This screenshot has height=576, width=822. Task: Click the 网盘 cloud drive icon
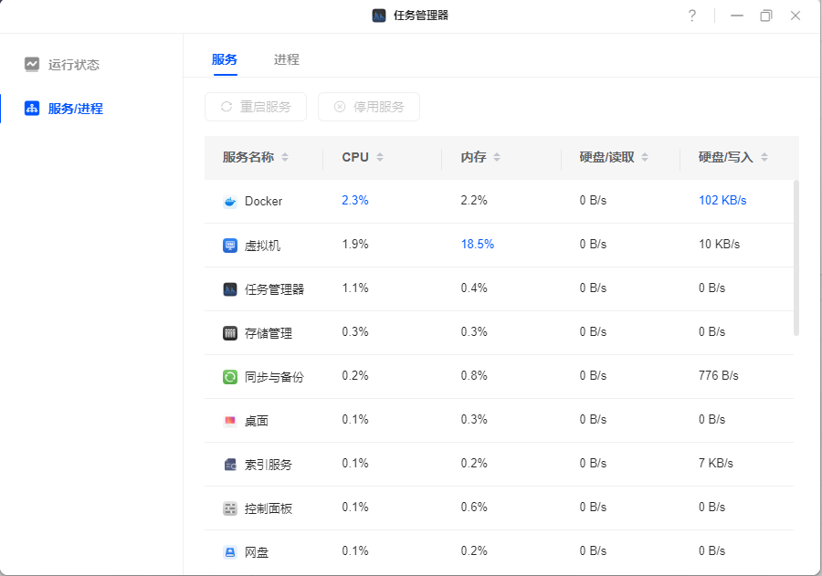[229, 552]
